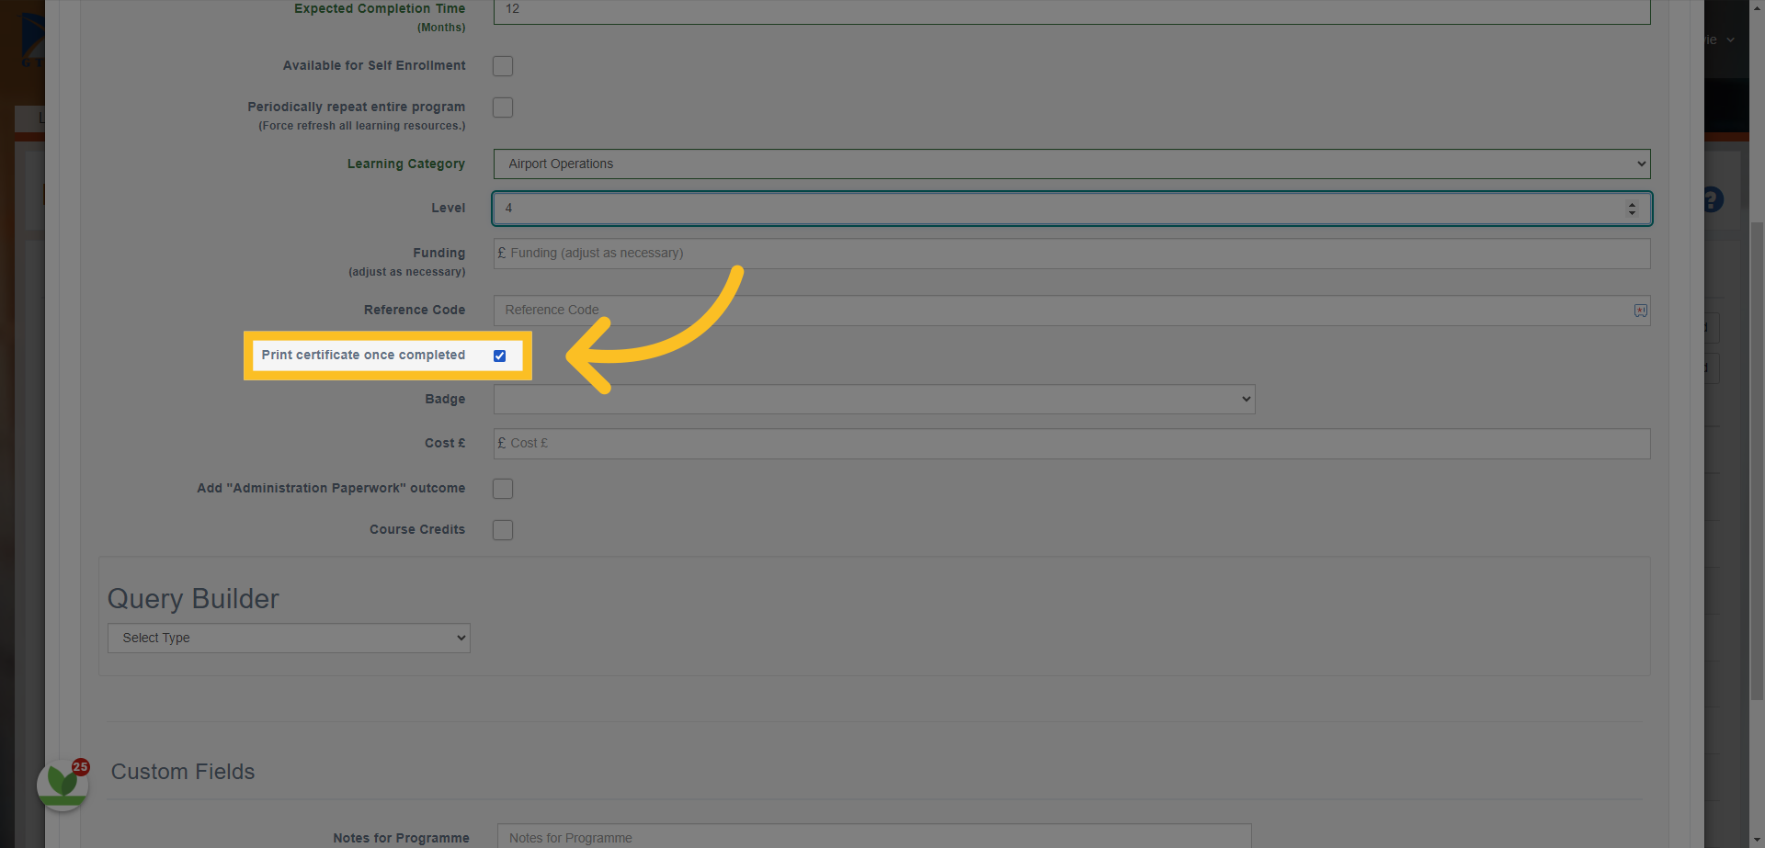Click the Learning Category label
The image size is (1765, 848).
tap(406, 164)
